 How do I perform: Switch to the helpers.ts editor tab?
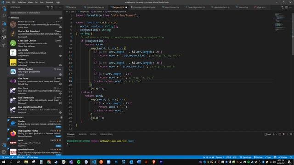pyautogui.click(x=119, y=7)
